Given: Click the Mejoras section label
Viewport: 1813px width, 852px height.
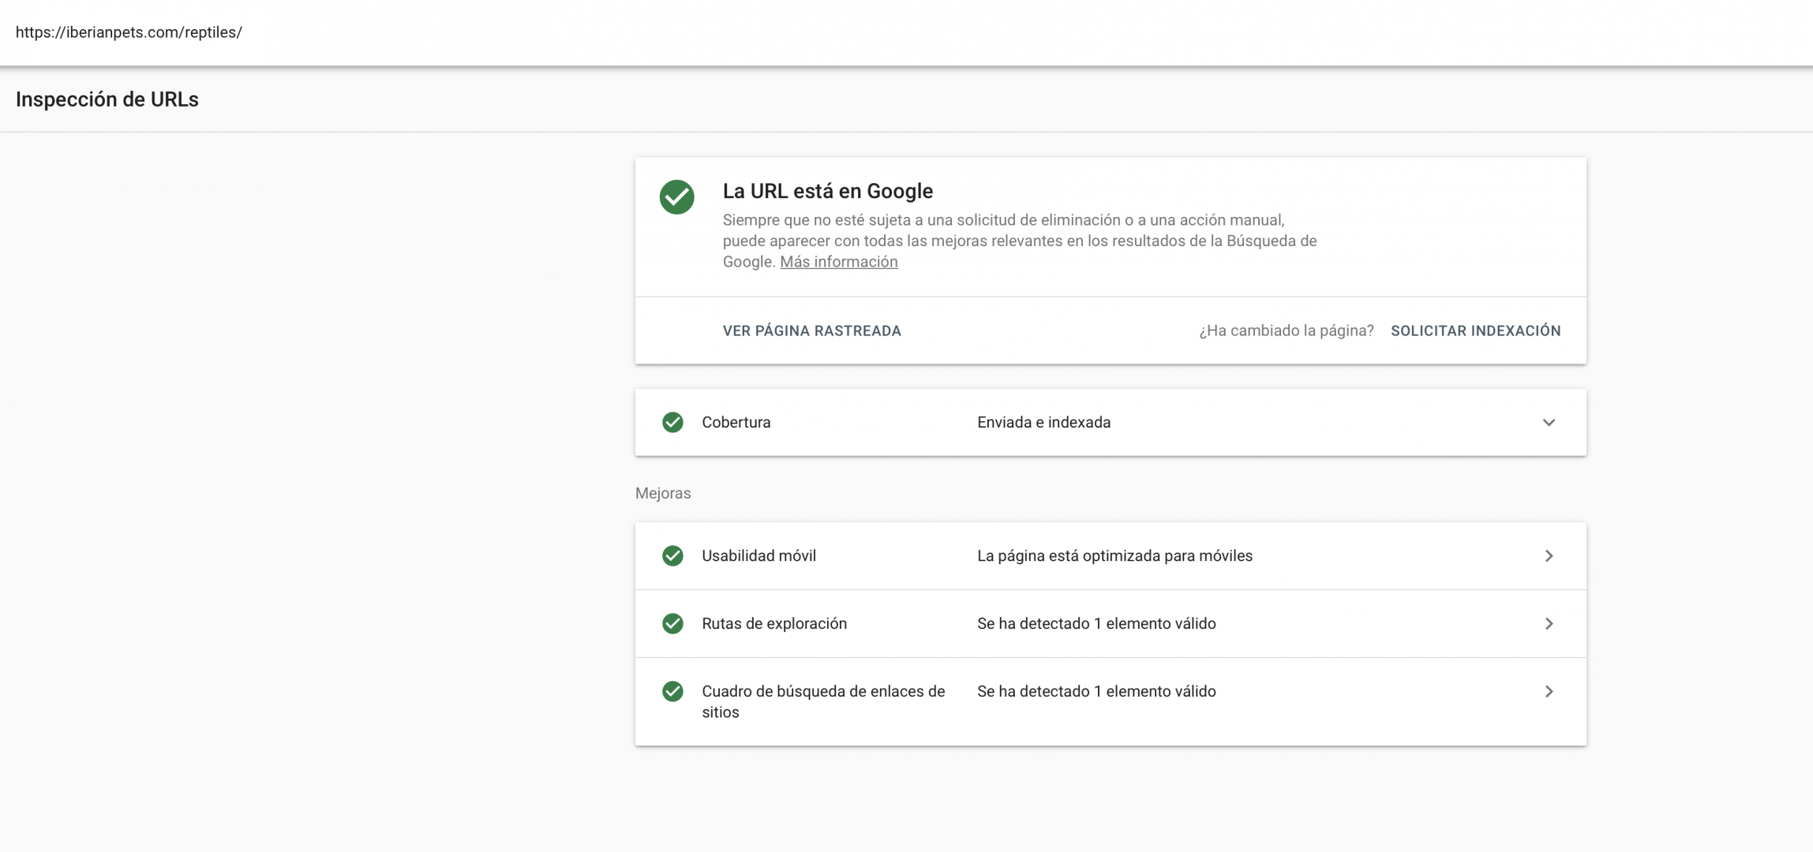Looking at the screenshot, I should [663, 493].
